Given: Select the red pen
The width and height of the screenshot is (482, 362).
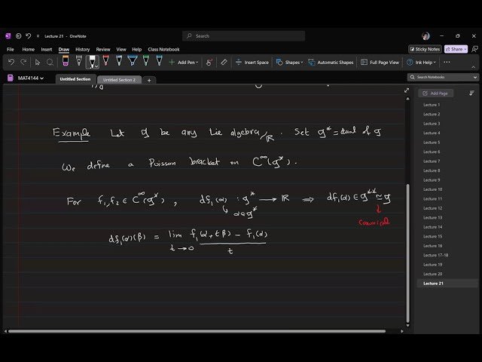Looking at the screenshot, I should (x=105, y=60).
